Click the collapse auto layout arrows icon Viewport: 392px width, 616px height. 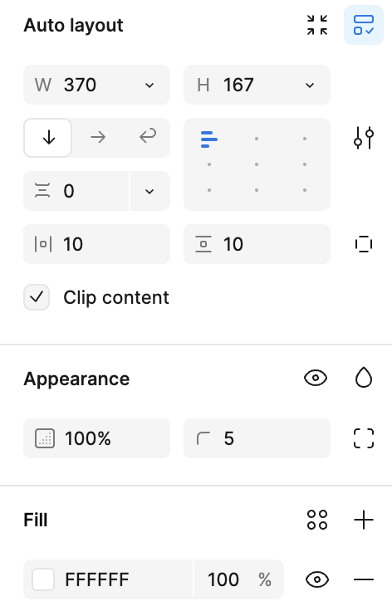click(x=317, y=25)
